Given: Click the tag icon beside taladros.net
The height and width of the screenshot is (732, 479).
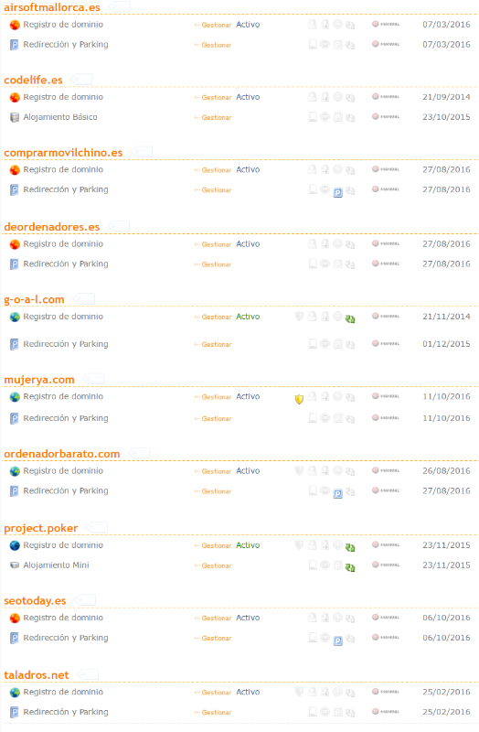Looking at the screenshot, I should [88, 674].
